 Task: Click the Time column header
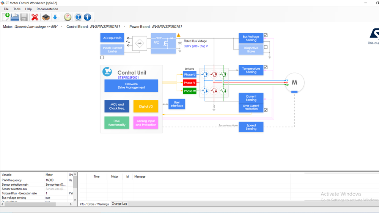point(96,177)
